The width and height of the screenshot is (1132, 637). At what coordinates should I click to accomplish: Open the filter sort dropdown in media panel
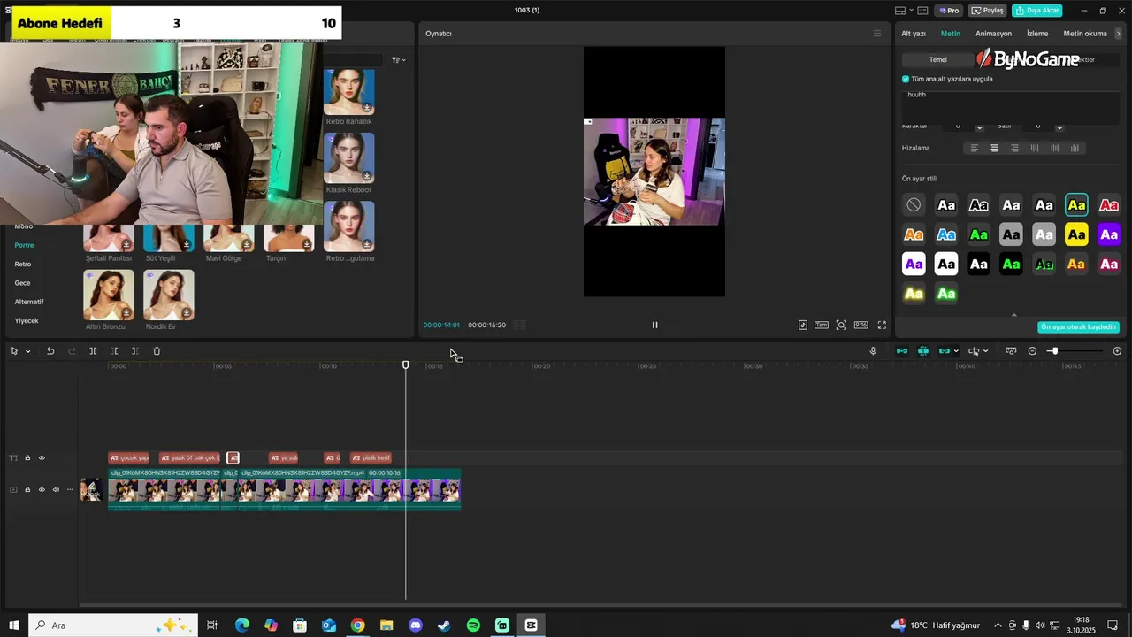tap(398, 60)
